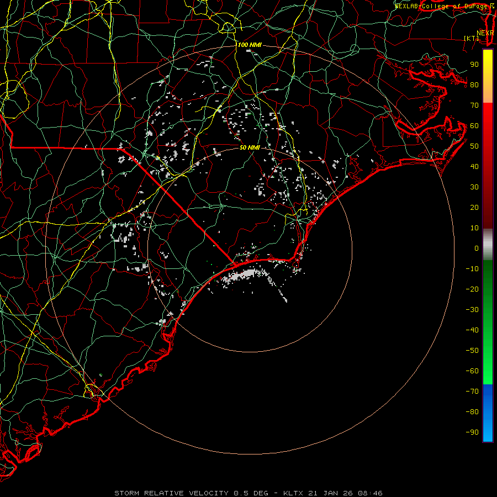
Task: Click the gray zero-velocity segment of color bar
Action: coord(488,245)
